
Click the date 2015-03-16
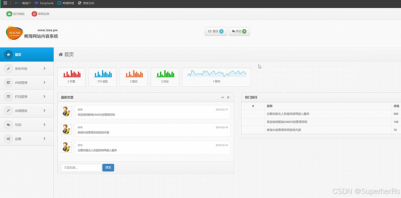click(x=222, y=127)
